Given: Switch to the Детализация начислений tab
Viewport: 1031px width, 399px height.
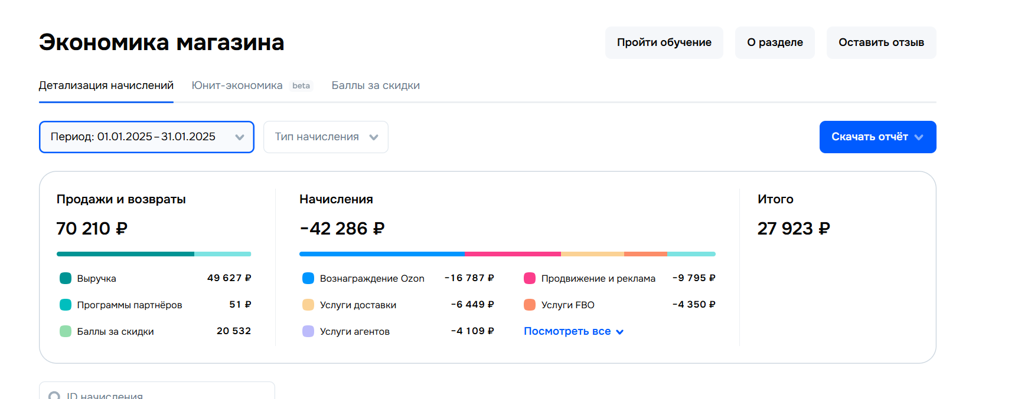Looking at the screenshot, I should [x=106, y=85].
